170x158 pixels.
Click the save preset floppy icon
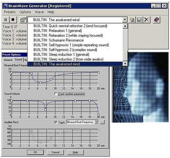click(x=139, y=20)
